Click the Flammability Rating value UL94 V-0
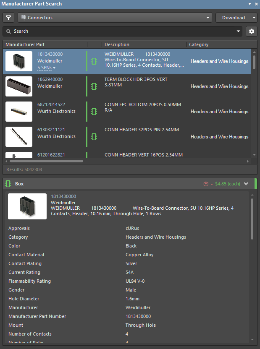This screenshot has height=349, width=260. coord(135,281)
